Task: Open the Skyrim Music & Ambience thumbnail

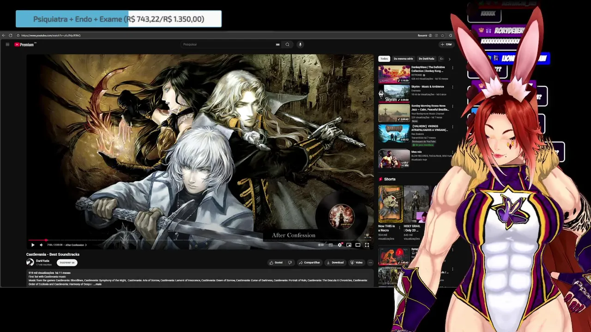Action: [x=394, y=94]
